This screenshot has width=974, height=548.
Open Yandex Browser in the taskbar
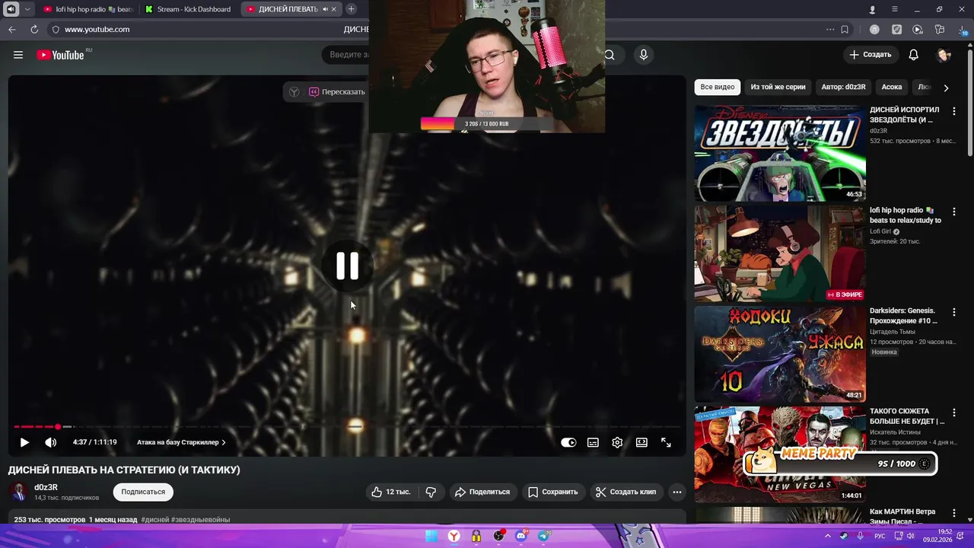point(454,536)
